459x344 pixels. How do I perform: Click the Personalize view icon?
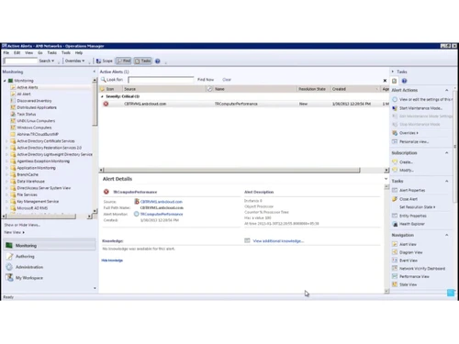[x=395, y=141]
